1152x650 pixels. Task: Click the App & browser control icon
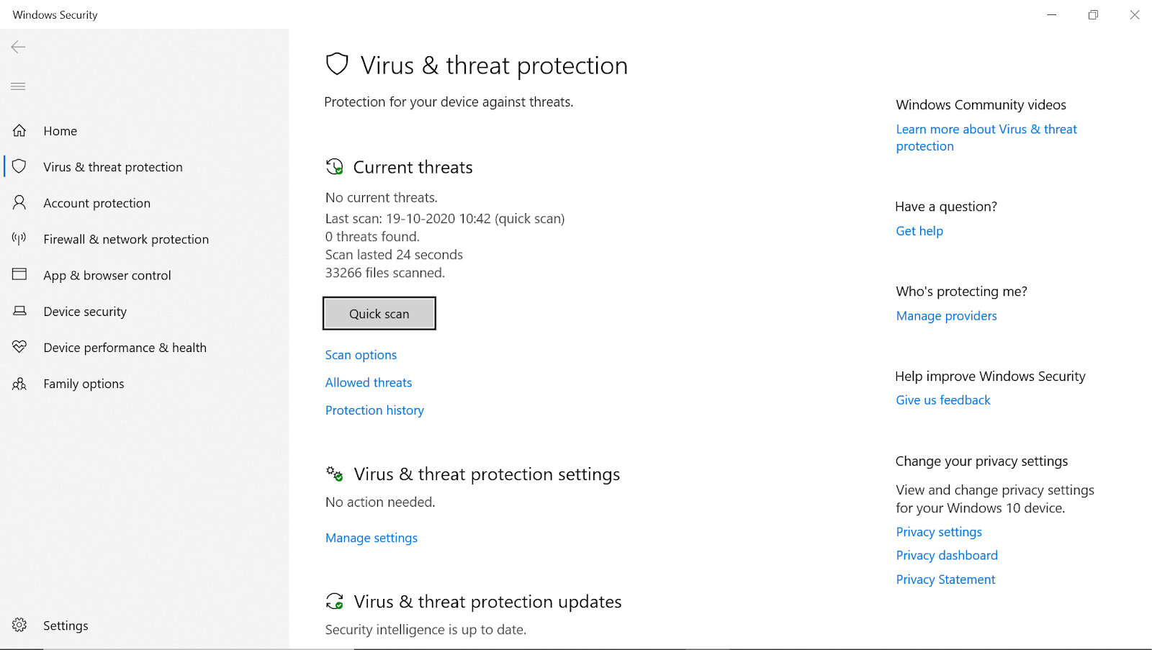click(x=19, y=274)
